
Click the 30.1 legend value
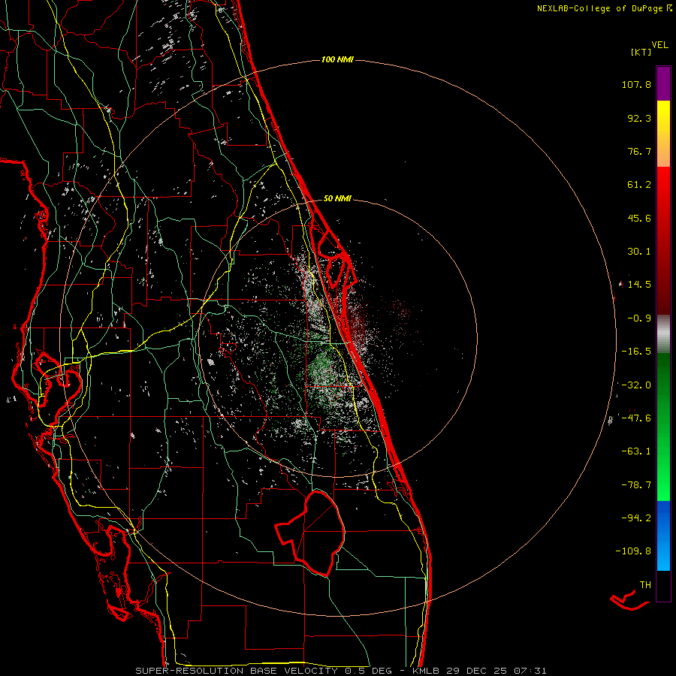click(639, 252)
